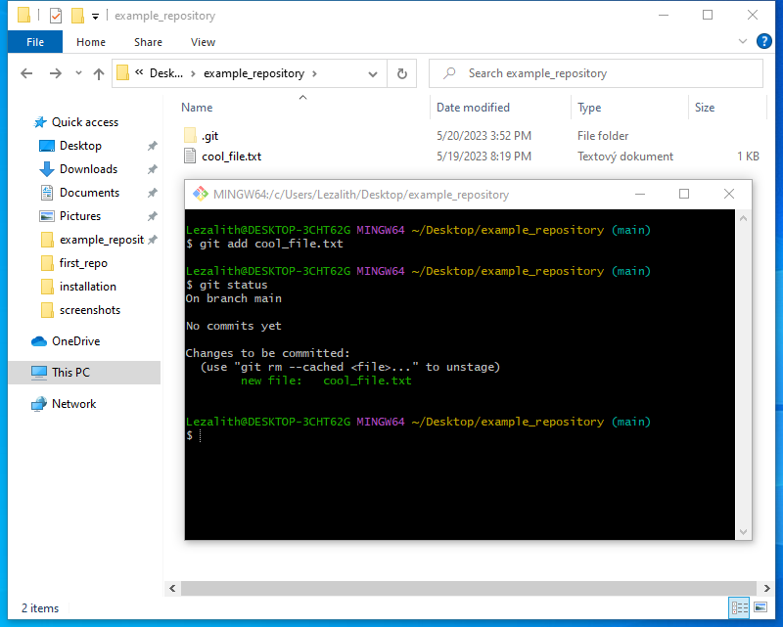783x627 pixels.
Task: Open Desktop in the navigation pane
Action: 80,146
